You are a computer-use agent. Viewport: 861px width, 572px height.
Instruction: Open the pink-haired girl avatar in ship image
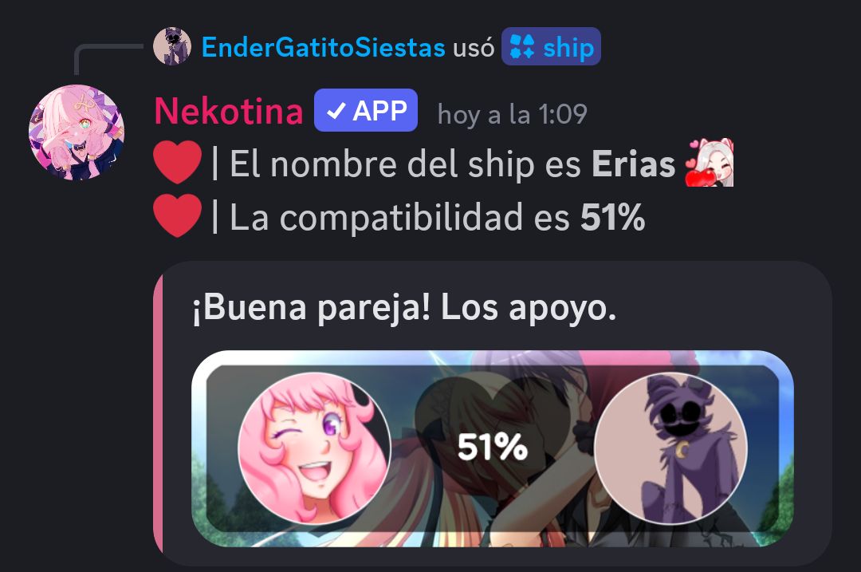[314, 448]
